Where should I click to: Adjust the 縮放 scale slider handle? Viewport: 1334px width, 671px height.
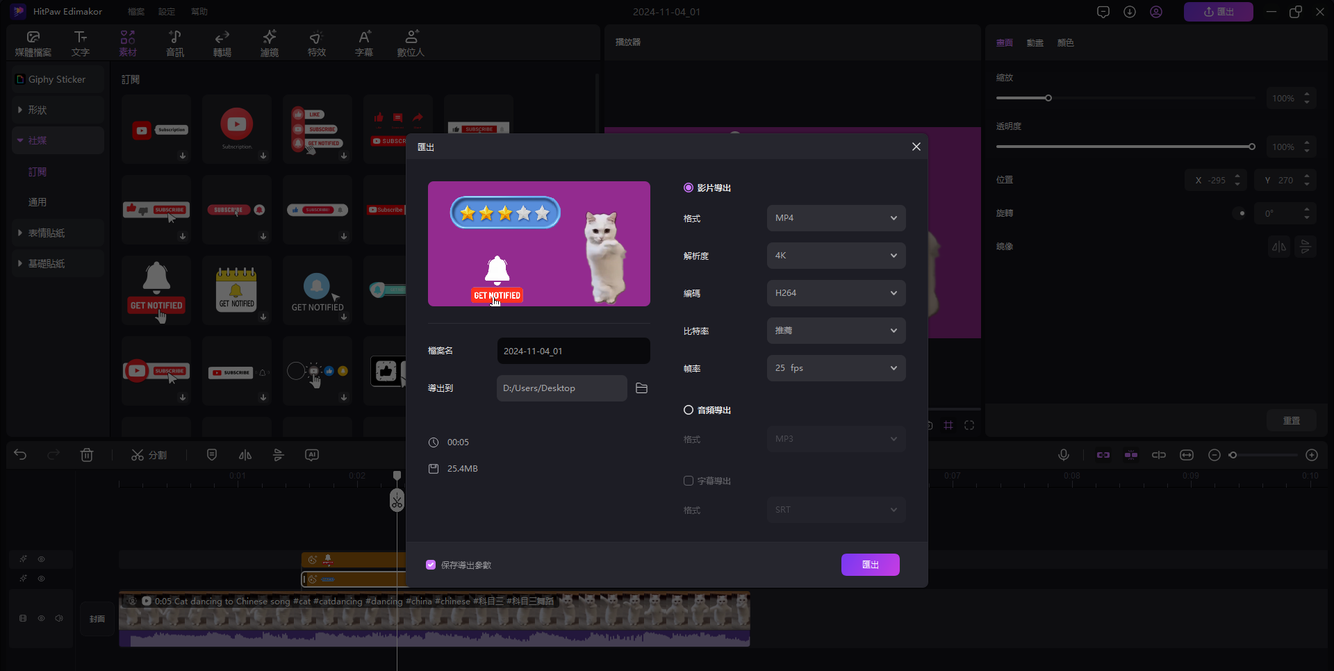click(1048, 98)
